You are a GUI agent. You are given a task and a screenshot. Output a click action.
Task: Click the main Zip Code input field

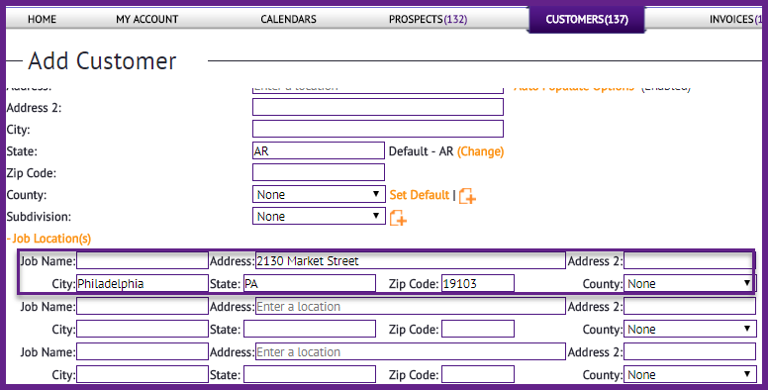pyautogui.click(x=319, y=172)
